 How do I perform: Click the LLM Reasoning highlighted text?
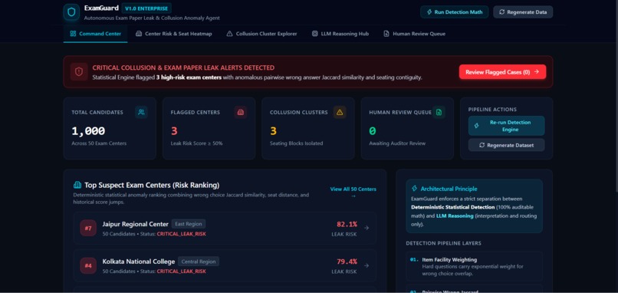(455, 216)
